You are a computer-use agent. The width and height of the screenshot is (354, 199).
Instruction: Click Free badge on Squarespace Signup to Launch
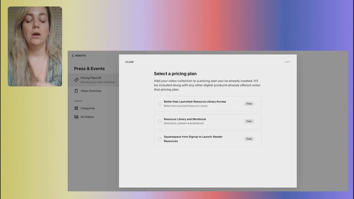249,139
